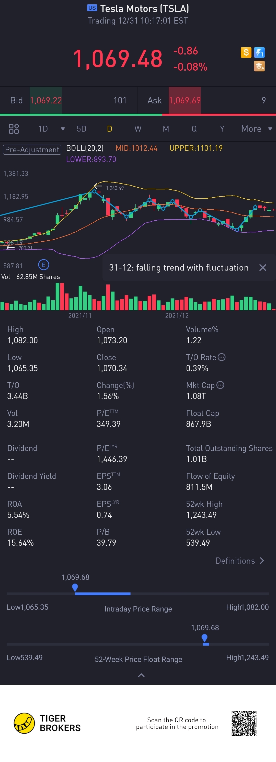Tap the orange stacked layers badge
Viewport: 276px width, 762px height.
pos(259,66)
